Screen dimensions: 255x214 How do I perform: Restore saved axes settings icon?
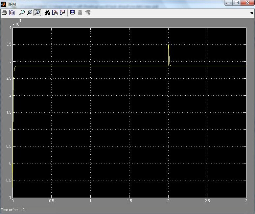coord(62,13)
